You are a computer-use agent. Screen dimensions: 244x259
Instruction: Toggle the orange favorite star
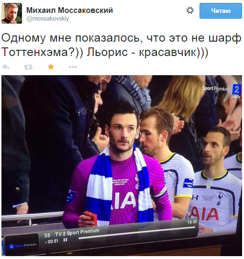click(51, 67)
